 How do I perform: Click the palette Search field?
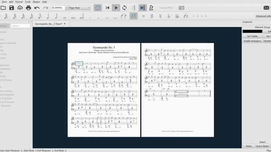coord(20,26)
